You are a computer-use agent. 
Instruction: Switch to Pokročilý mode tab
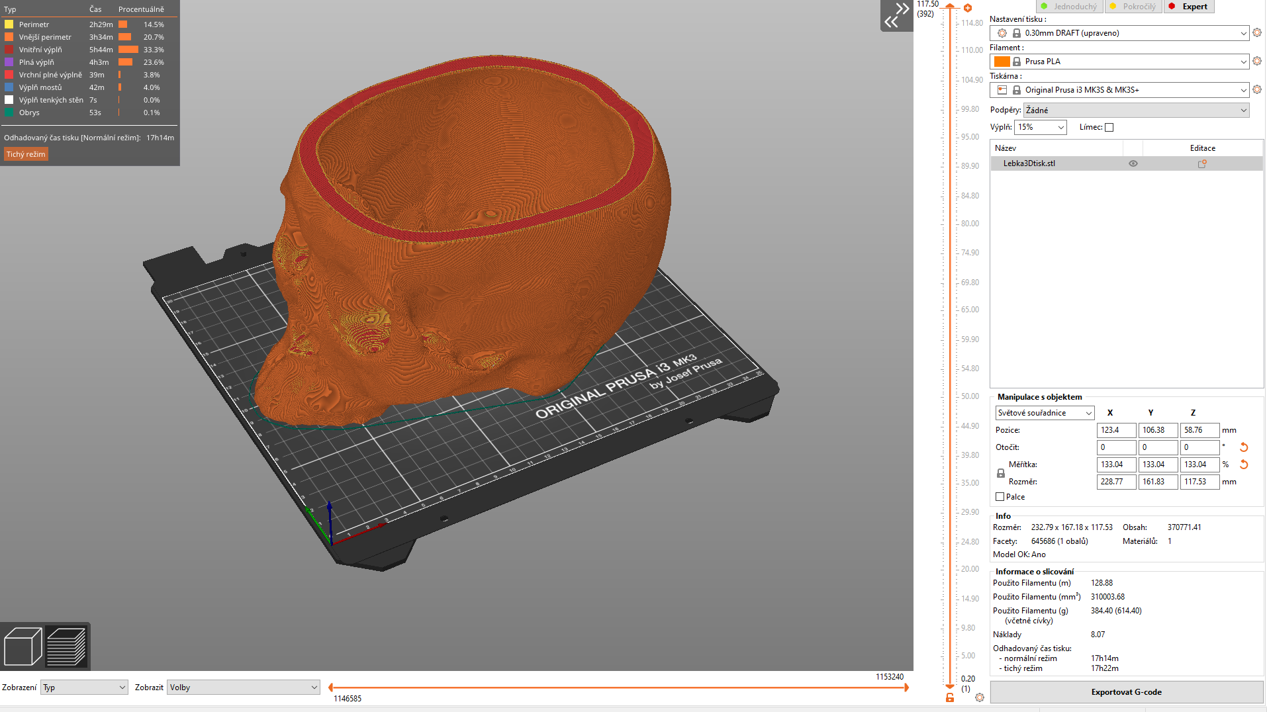1132,7
